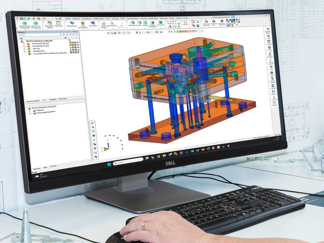Expand the Formpartie_AS_Zsn tree node
324x243 pixels.
(x=23, y=46)
